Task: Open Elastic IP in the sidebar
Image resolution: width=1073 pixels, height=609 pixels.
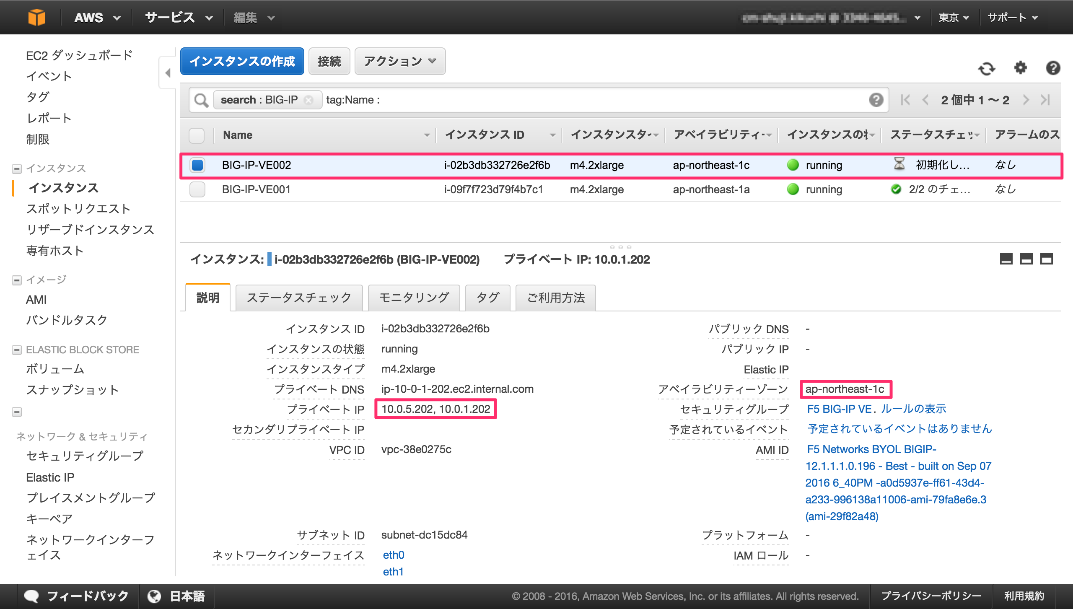Action: click(x=50, y=477)
